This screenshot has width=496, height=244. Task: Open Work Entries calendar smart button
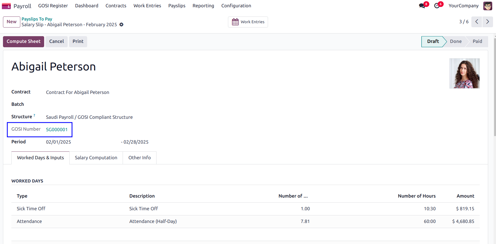(248, 22)
